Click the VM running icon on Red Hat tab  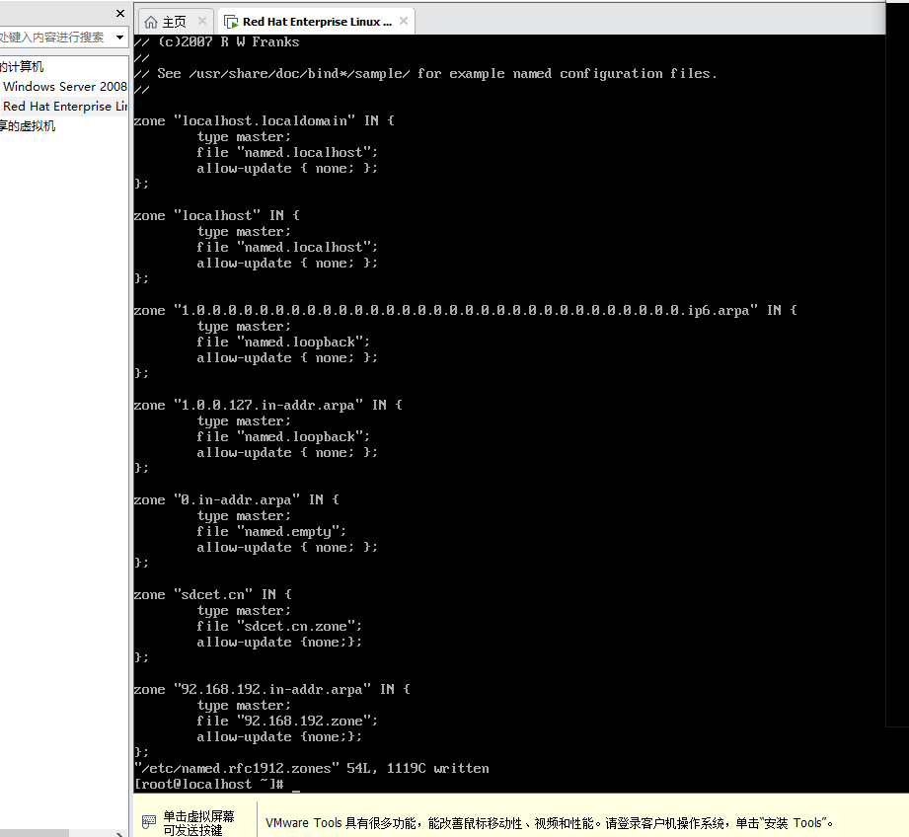click(231, 22)
